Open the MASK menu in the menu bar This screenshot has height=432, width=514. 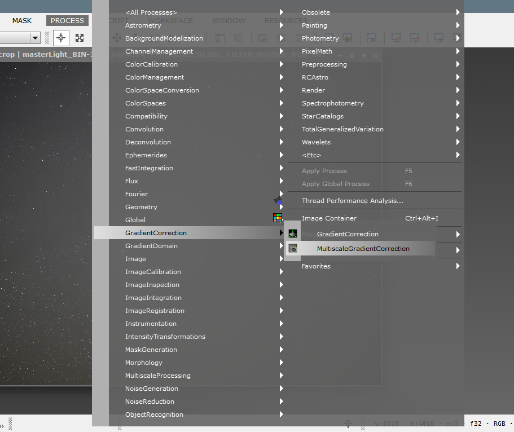22,21
